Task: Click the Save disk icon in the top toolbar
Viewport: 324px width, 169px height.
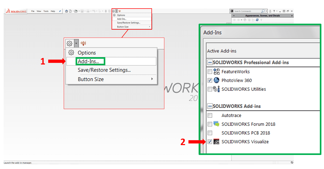Action: pos(82,11)
